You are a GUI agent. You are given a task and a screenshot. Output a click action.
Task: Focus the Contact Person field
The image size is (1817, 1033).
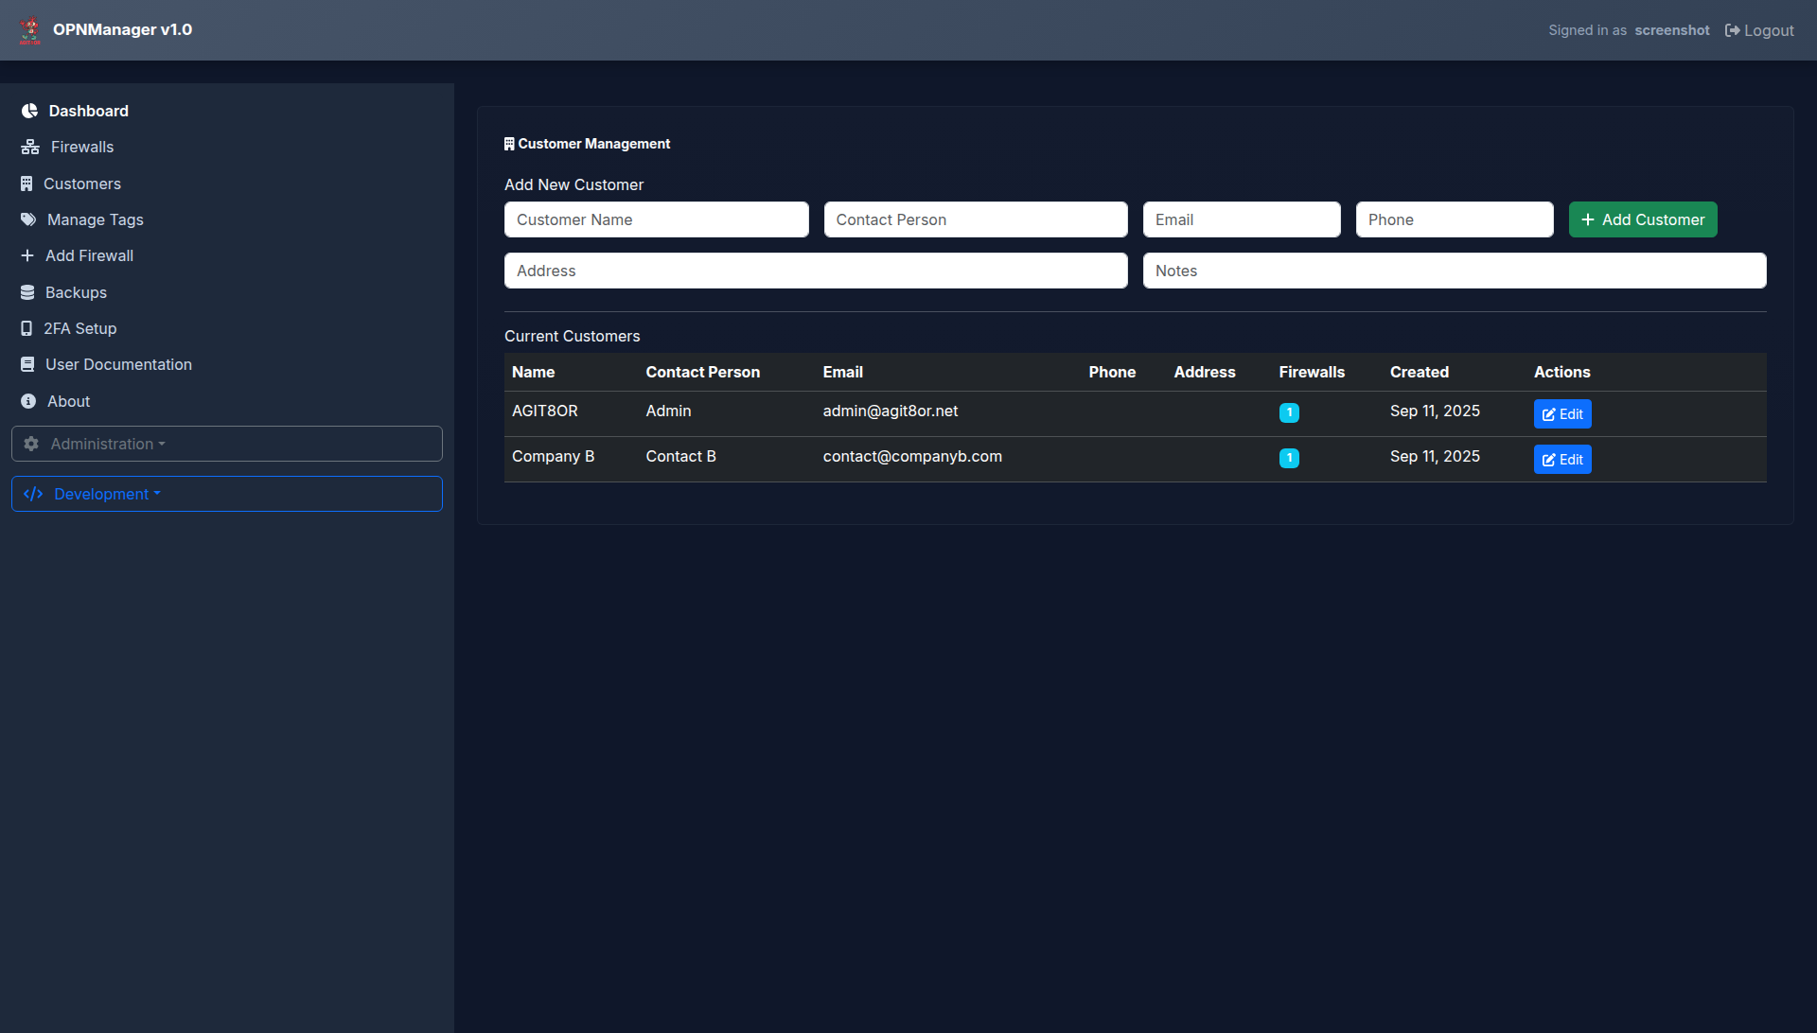coord(976,219)
